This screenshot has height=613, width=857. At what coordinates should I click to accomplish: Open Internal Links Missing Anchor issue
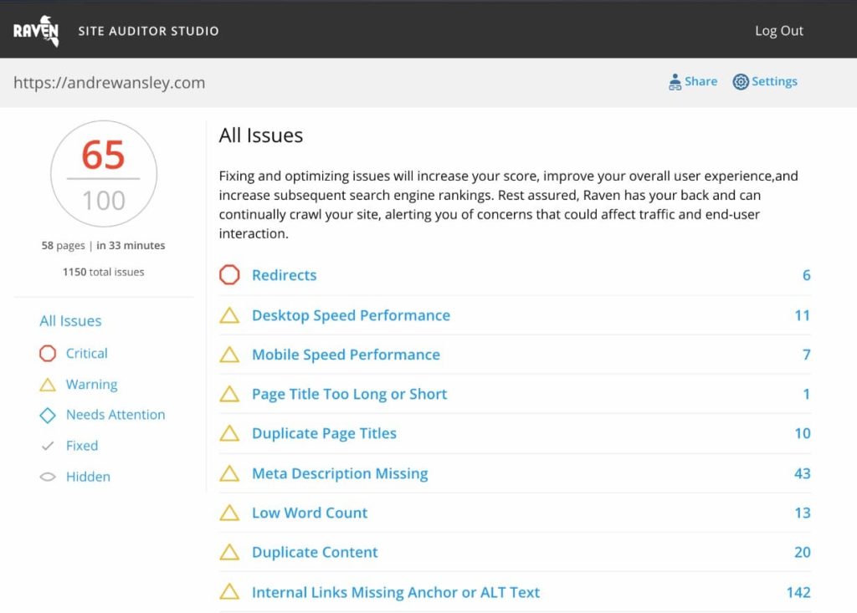396,592
